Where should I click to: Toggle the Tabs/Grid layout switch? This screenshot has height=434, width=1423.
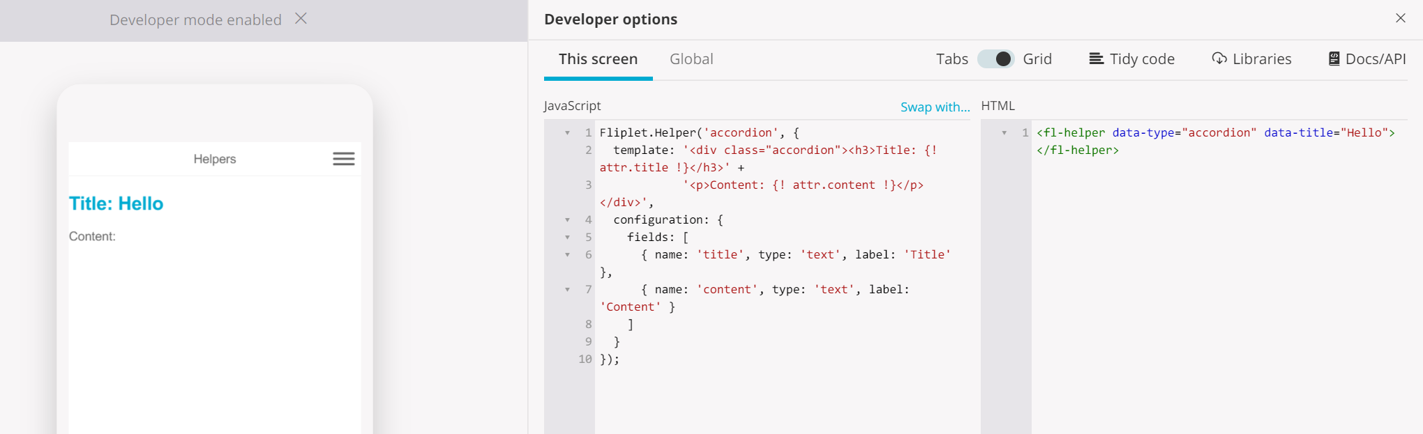coord(995,59)
